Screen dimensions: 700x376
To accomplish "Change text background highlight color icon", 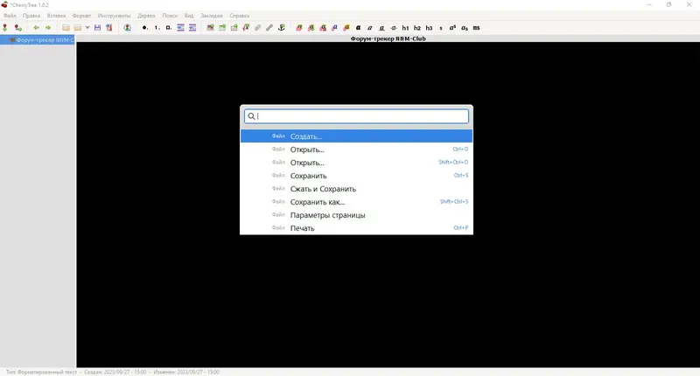I will (346, 28).
